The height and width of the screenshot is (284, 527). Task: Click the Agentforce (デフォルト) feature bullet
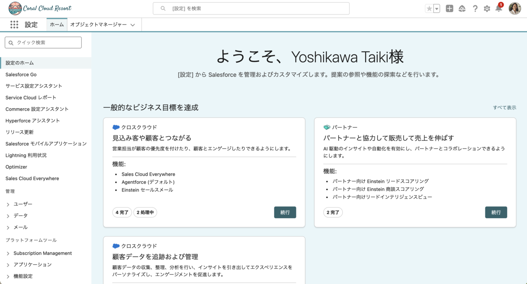pos(148,182)
